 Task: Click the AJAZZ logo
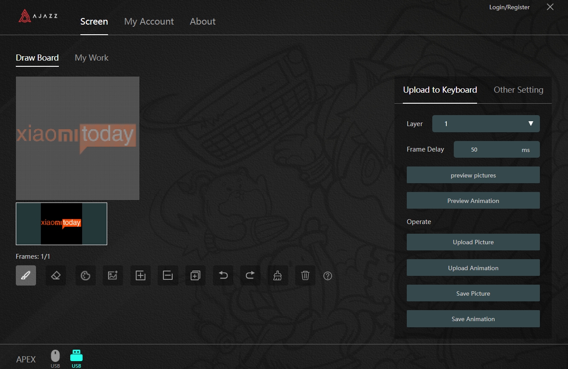coord(38,17)
